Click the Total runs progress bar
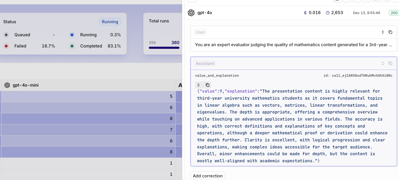 pos(164,48)
